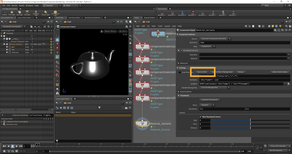Viewport: 292px width, 154px height.
Task: Select the componentmaterial3 node icon
Action: pos(142,72)
